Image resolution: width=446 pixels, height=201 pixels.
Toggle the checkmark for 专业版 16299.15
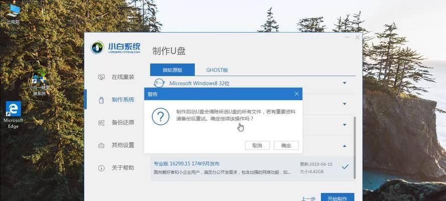click(345, 167)
